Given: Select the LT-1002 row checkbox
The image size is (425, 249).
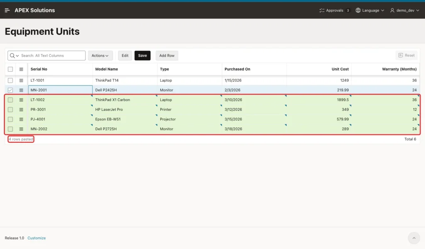Looking at the screenshot, I should click(10, 100).
